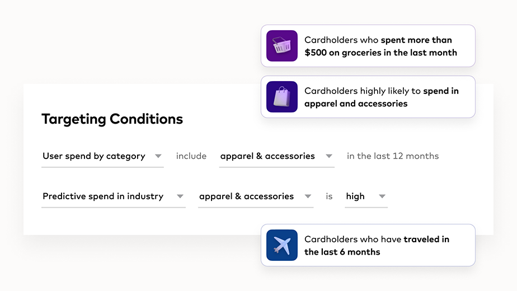517x291 pixels.
Task: Click '$500 on groceries in the last month' text
Action: point(380,53)
